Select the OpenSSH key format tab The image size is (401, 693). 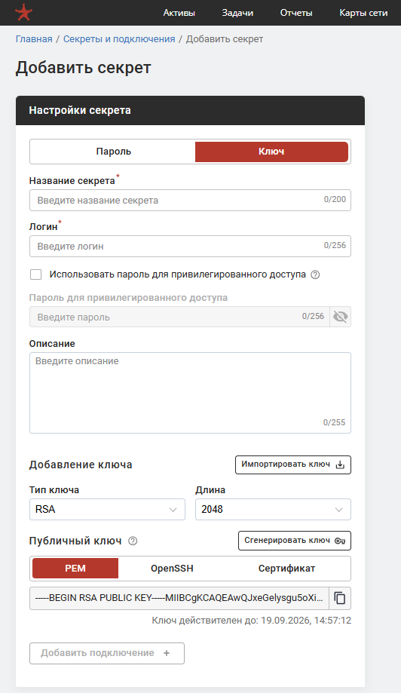point(172,569)
